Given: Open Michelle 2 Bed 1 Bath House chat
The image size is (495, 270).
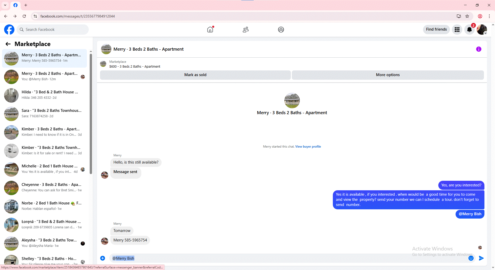Looking at the screenshot, I should tap(44, 169).
